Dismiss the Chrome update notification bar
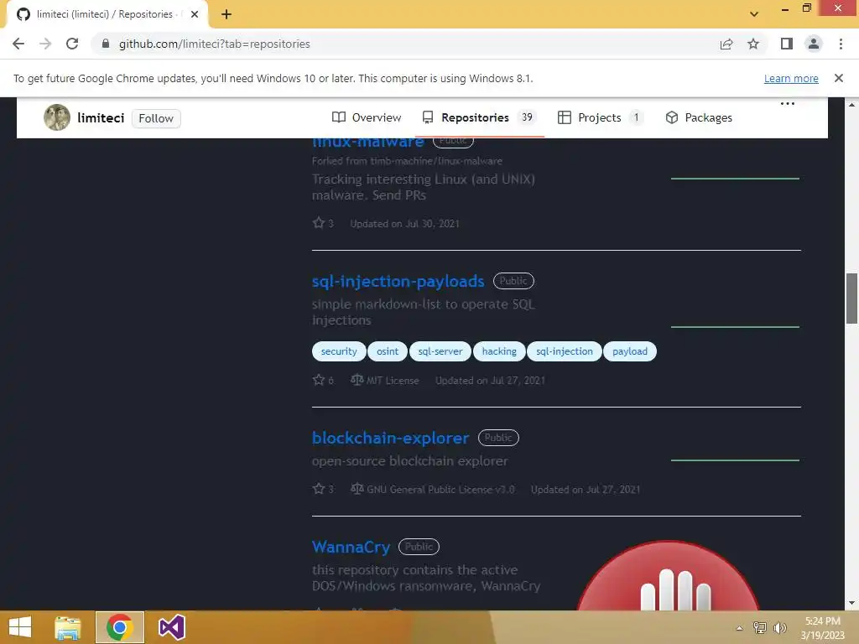This screenshot has width=859, height=644. tap(838, 78)
